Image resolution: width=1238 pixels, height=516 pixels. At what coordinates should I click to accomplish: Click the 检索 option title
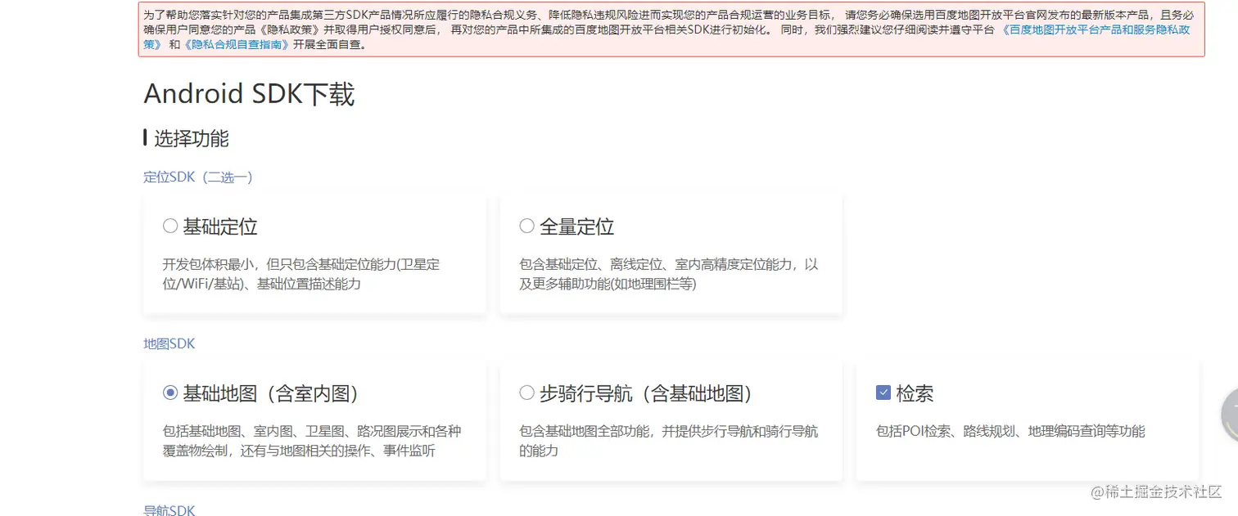click(x=915, y=393)
